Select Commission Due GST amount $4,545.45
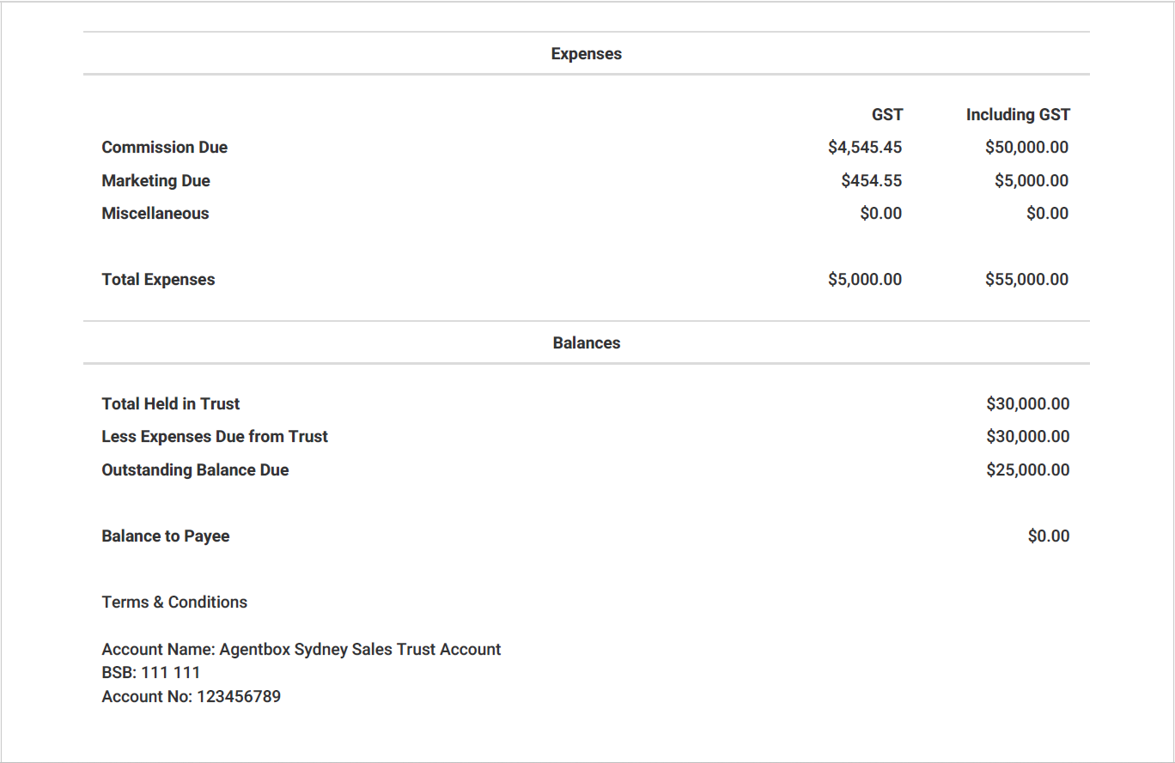This screenshot has height=763, width=1175. point(865,148)
